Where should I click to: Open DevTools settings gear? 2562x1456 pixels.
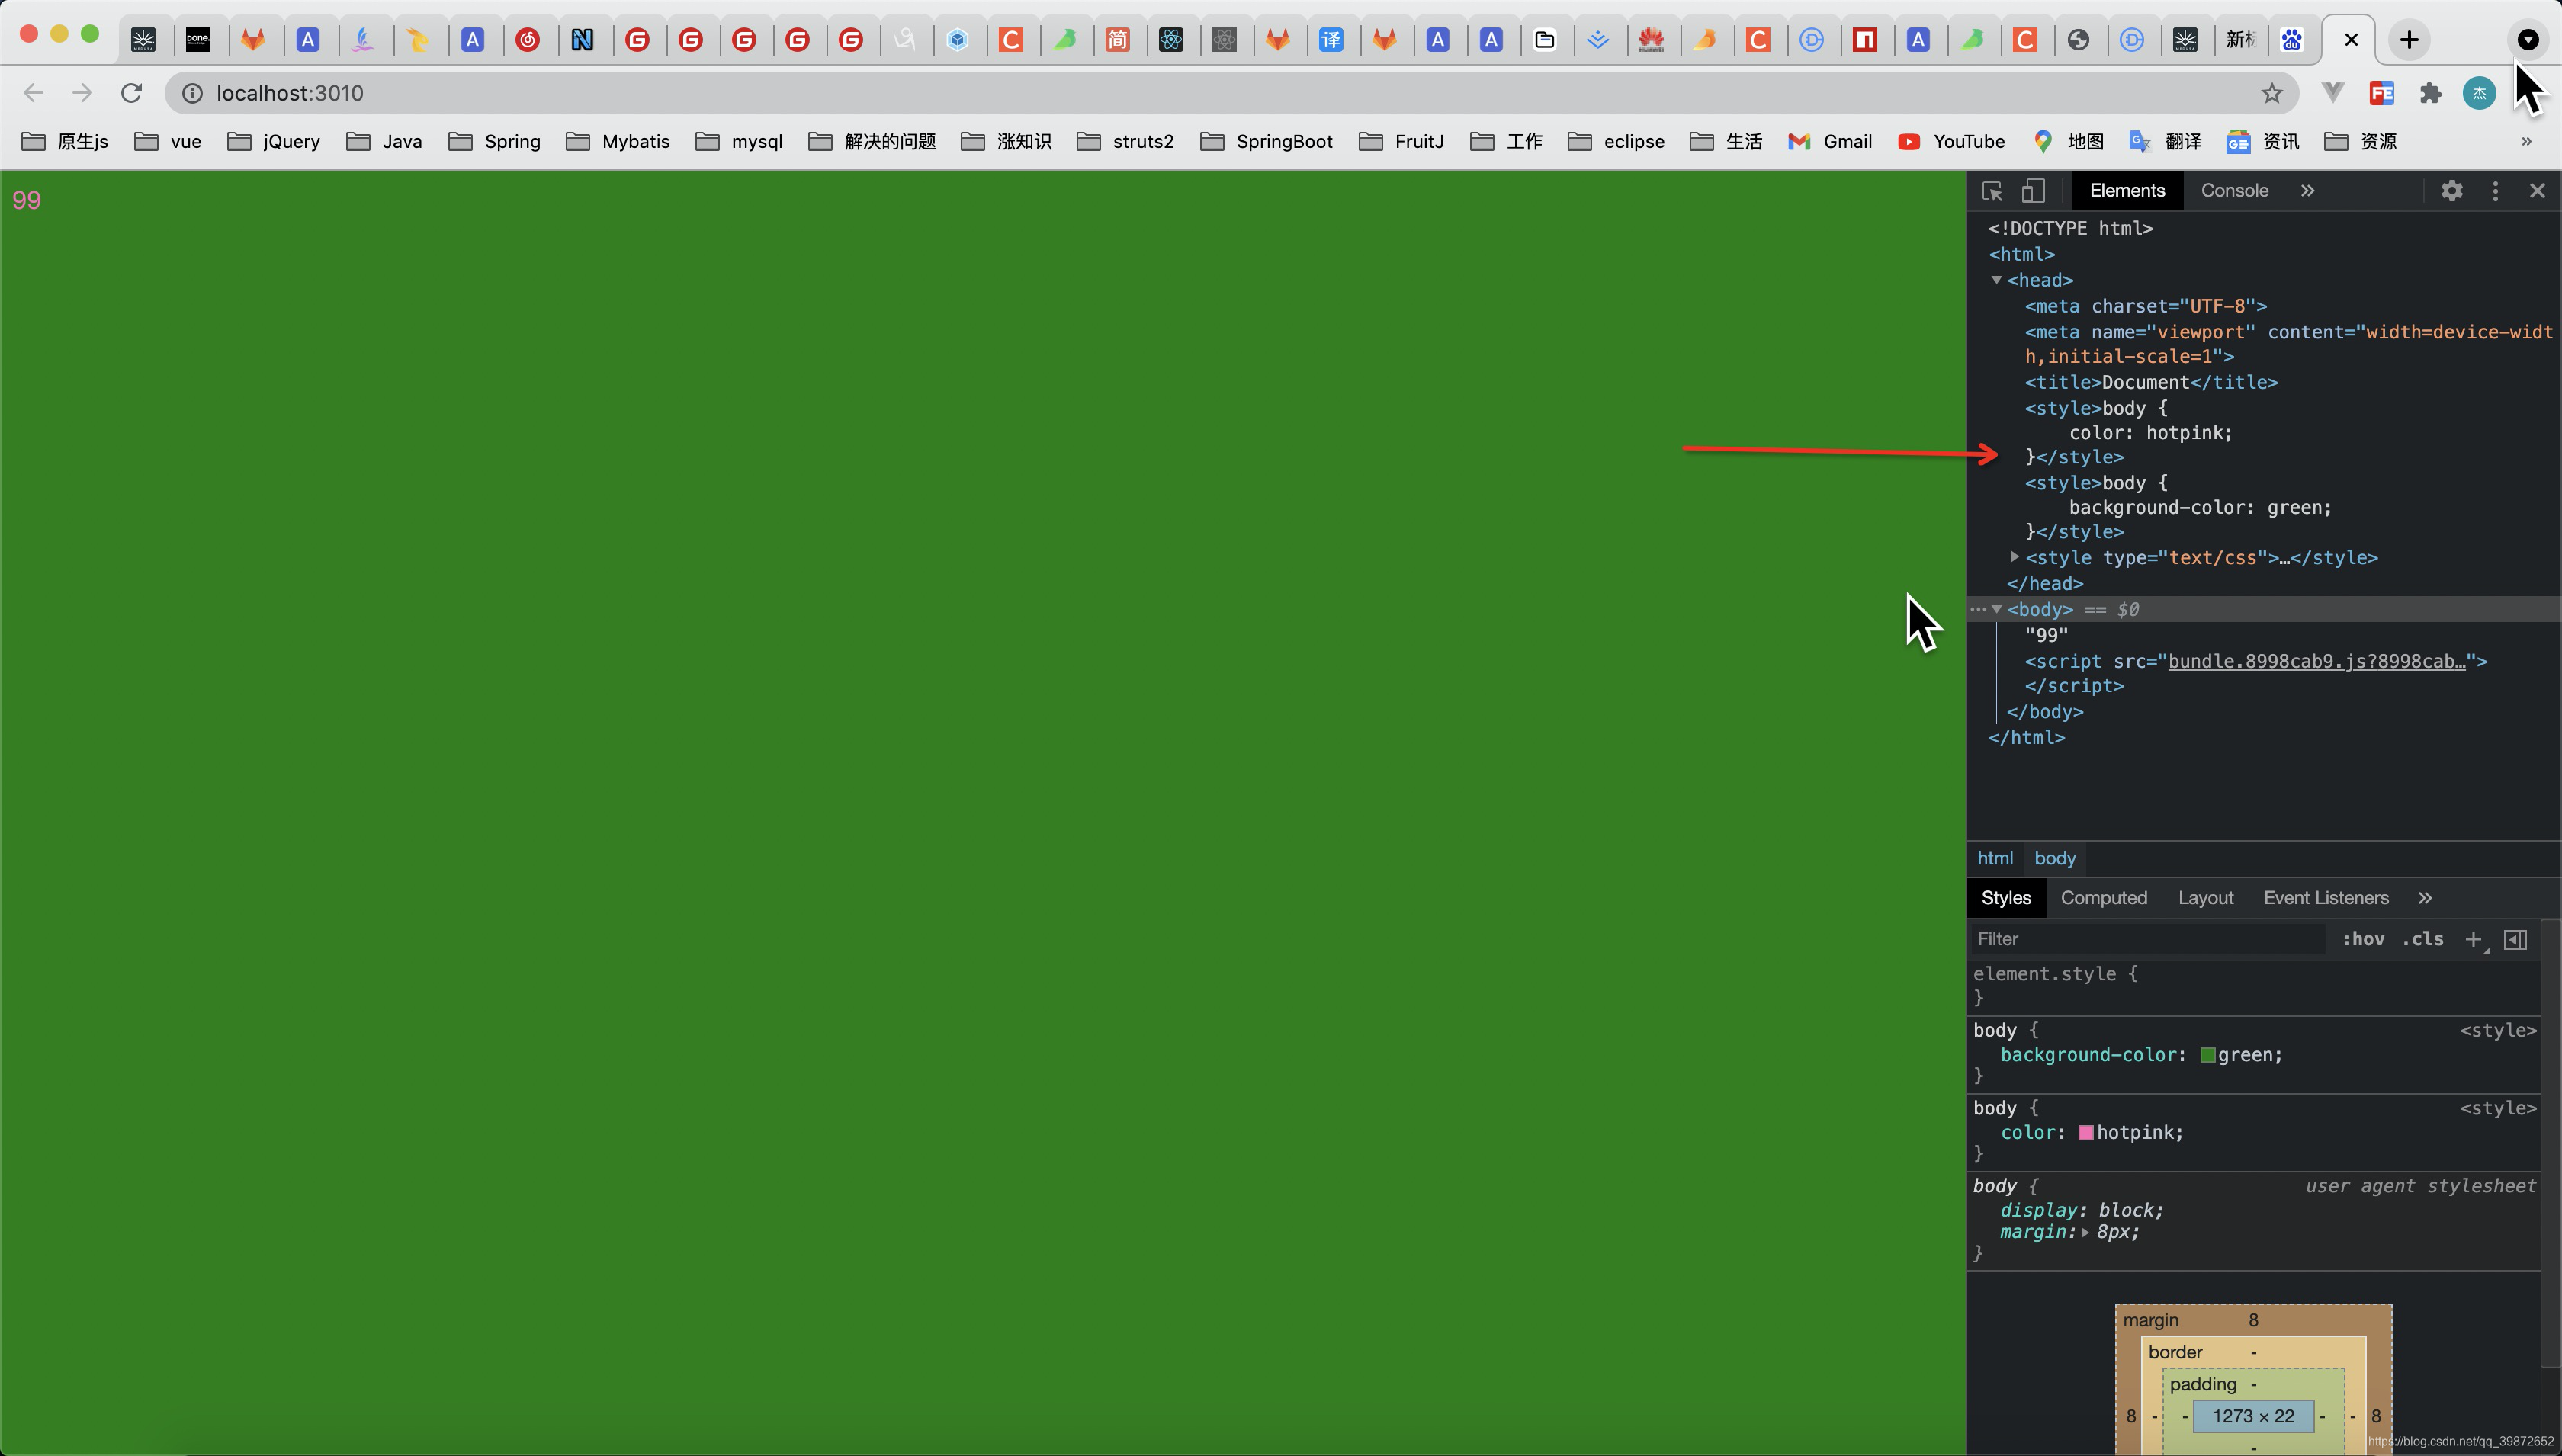coord(2451,191)
